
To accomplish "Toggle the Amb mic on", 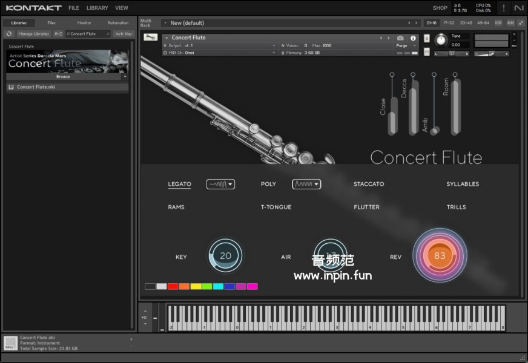I will 434,74.
